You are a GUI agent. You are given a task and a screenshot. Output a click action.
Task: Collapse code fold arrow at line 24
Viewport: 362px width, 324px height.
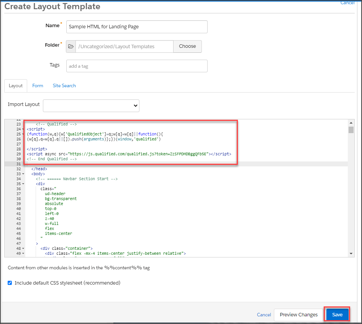tap(23, 129)
